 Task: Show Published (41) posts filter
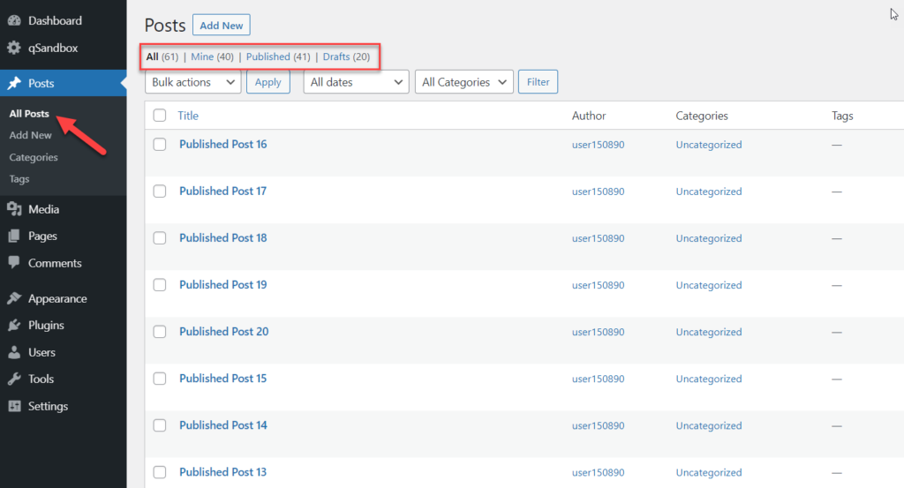coord(278,56)
